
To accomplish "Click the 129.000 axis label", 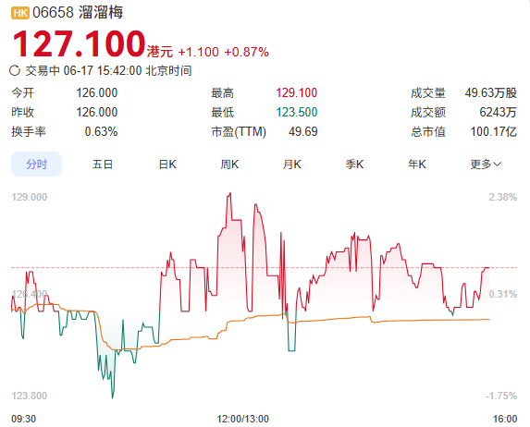I will 30,197.
